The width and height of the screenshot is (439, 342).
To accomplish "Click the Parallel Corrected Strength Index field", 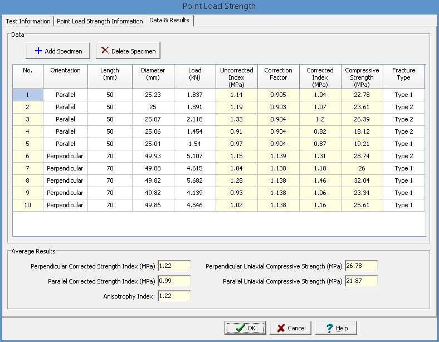I will (x=174, y=281).
